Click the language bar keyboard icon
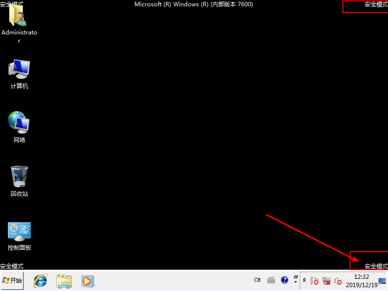 point(271,280)
